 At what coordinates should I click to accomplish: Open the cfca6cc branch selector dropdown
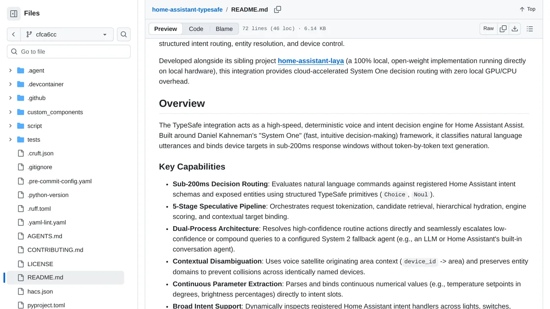(x=67, y=34)
